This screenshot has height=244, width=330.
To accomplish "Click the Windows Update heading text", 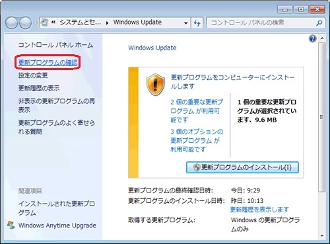I will (x=152, y=48).
